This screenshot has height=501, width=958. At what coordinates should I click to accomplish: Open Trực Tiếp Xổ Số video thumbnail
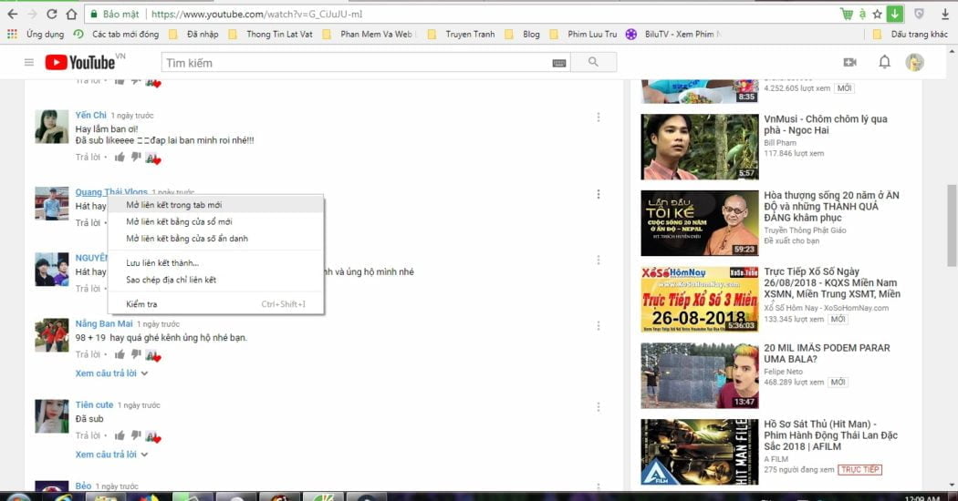tap(700, 300)
